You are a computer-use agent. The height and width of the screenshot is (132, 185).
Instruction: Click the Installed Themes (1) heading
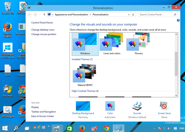(82, 59)
